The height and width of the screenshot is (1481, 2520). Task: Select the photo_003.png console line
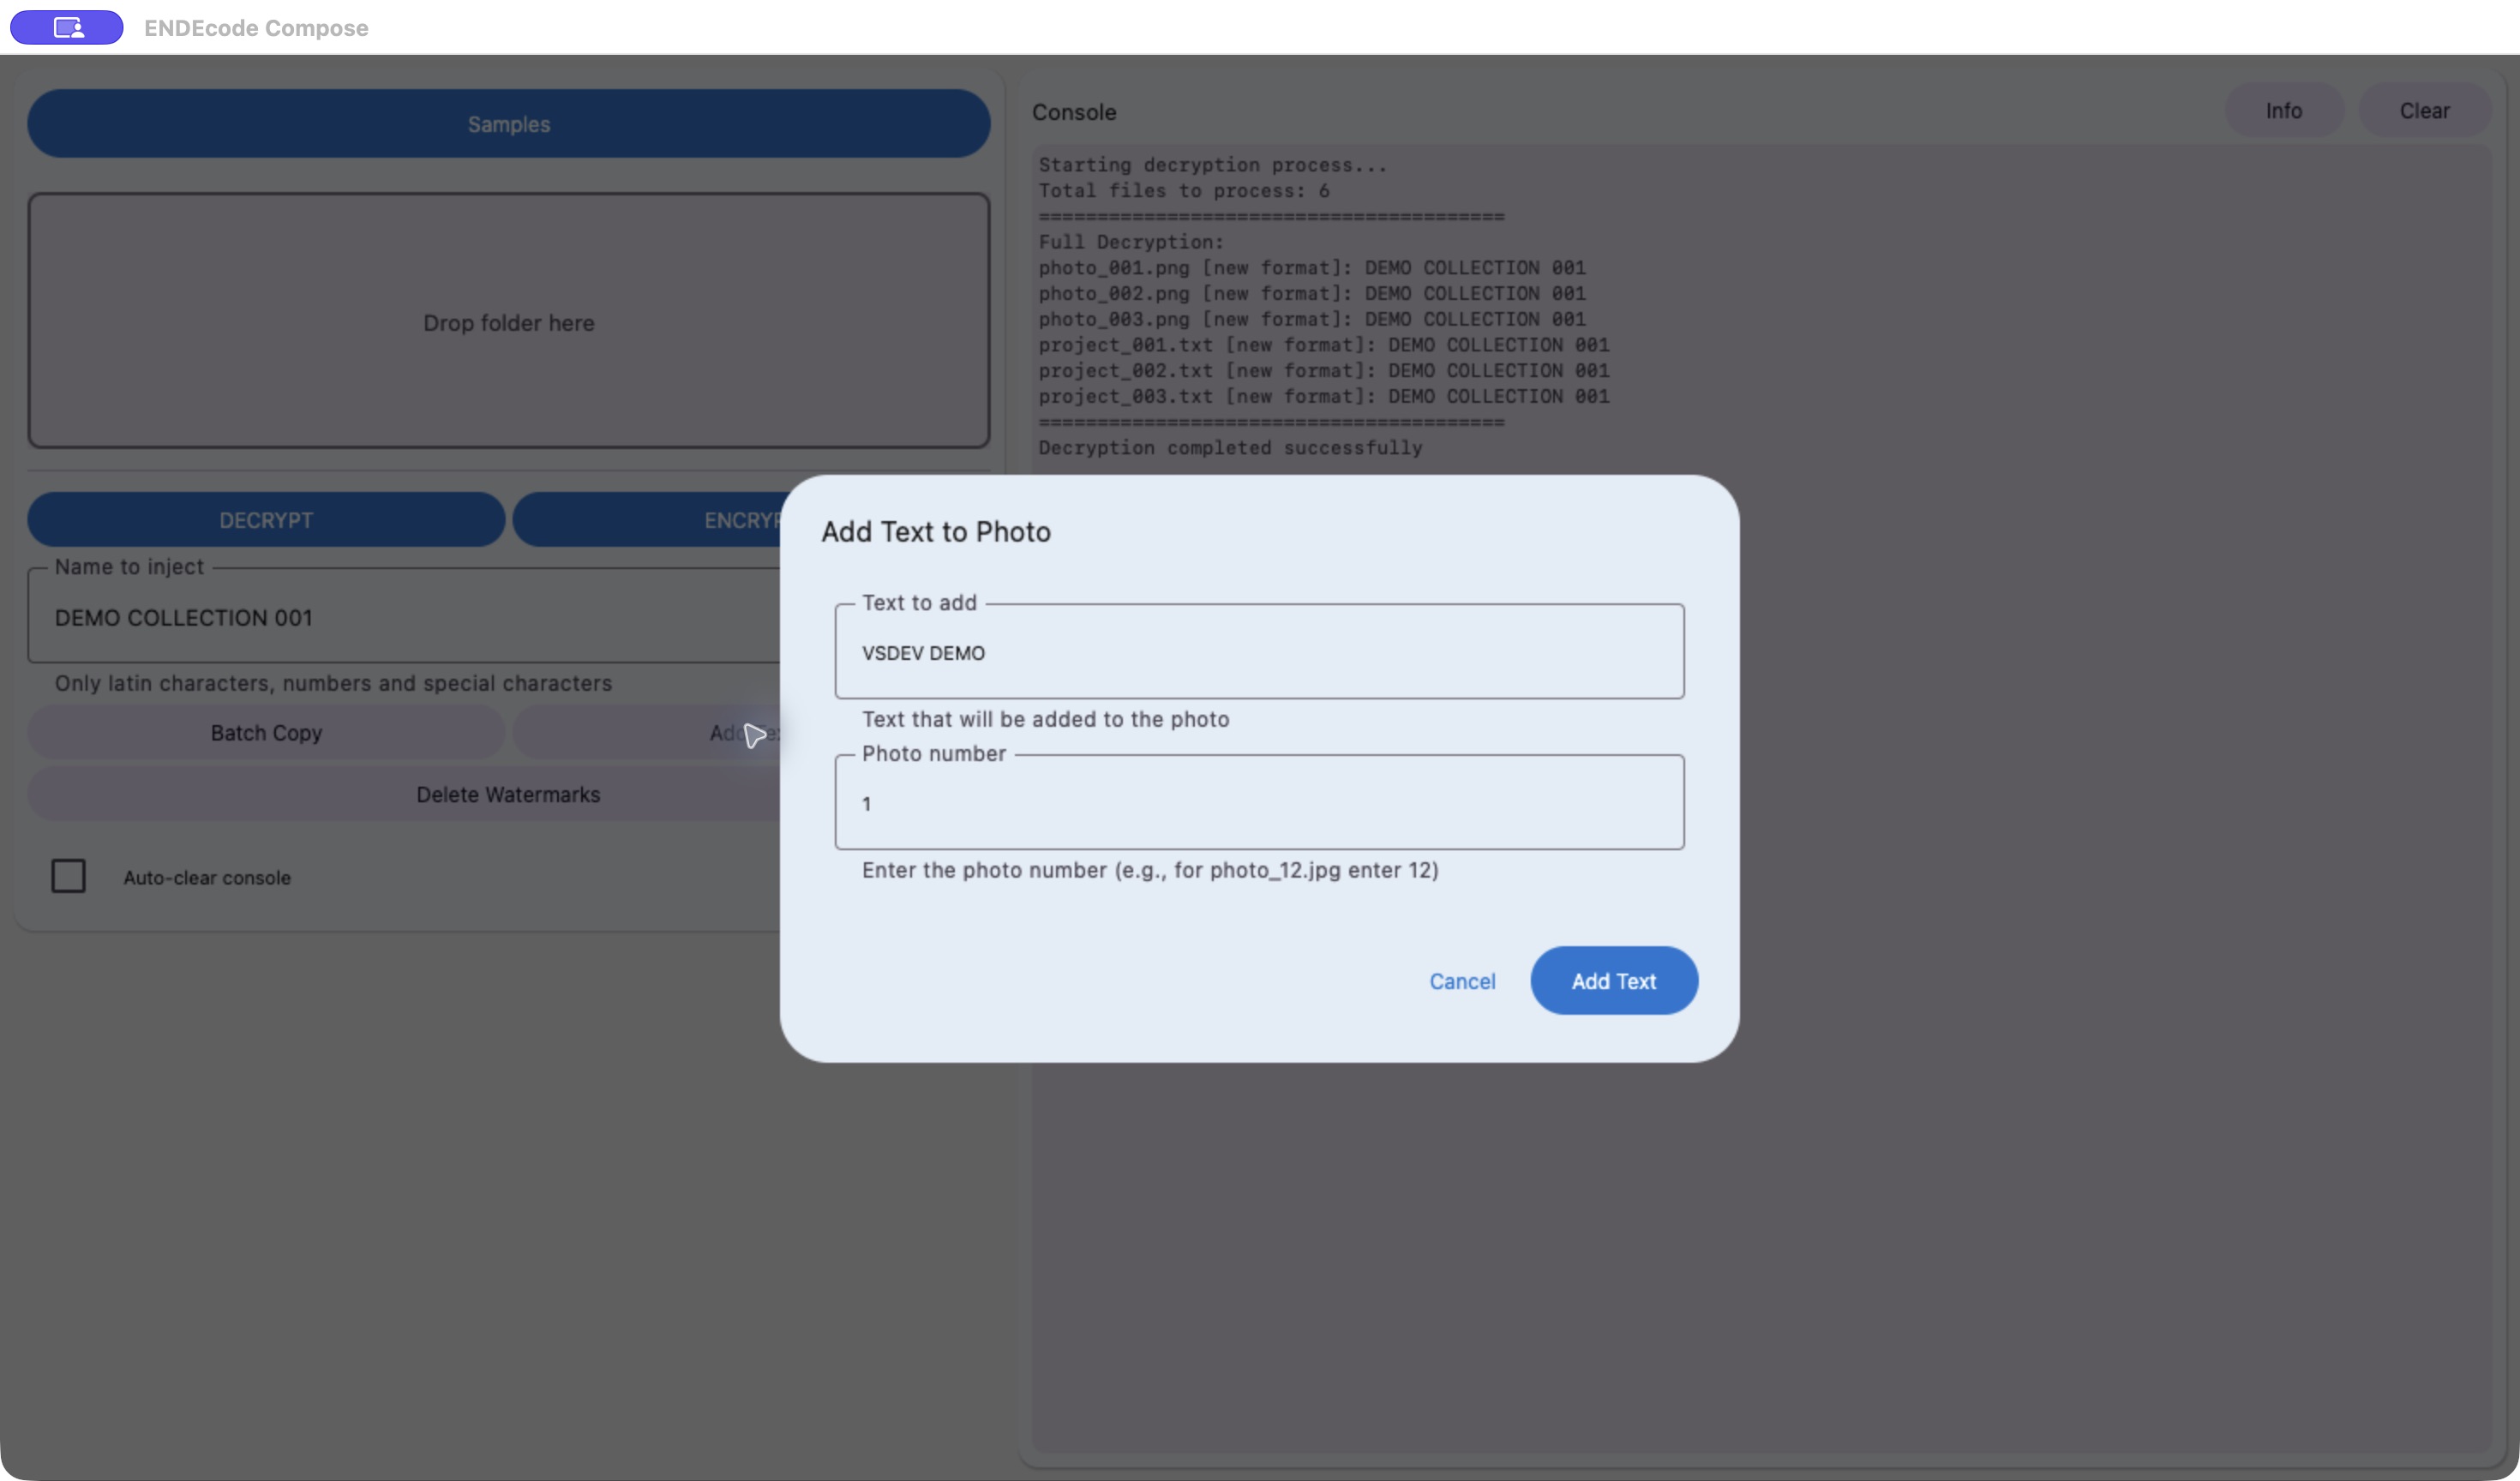tap(1312, 320)
